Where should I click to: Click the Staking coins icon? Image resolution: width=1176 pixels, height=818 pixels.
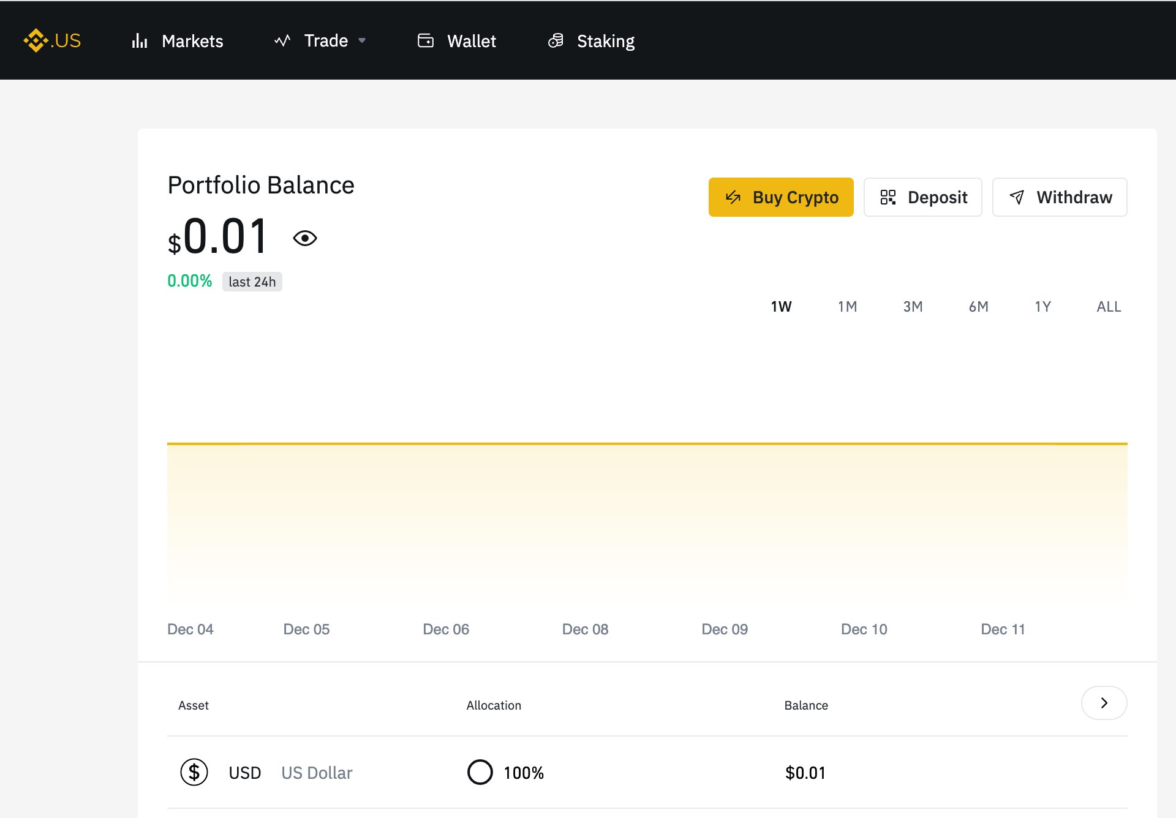[556, 41]
